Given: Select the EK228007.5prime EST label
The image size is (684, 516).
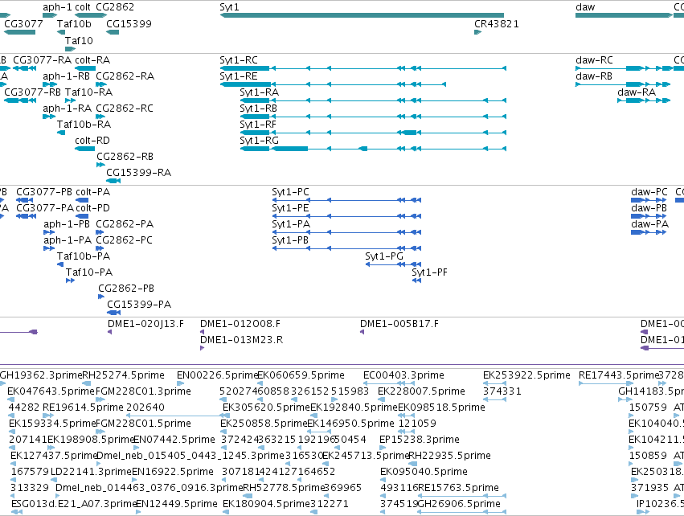Looking at the screenshot, I should click(x=421, y=391).
